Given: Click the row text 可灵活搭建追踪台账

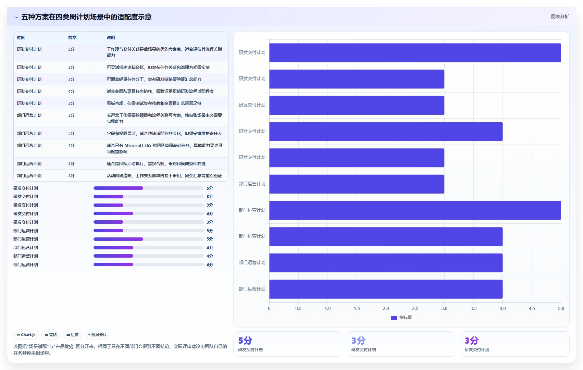Looking at the screenshot, I should pos(158,67).
